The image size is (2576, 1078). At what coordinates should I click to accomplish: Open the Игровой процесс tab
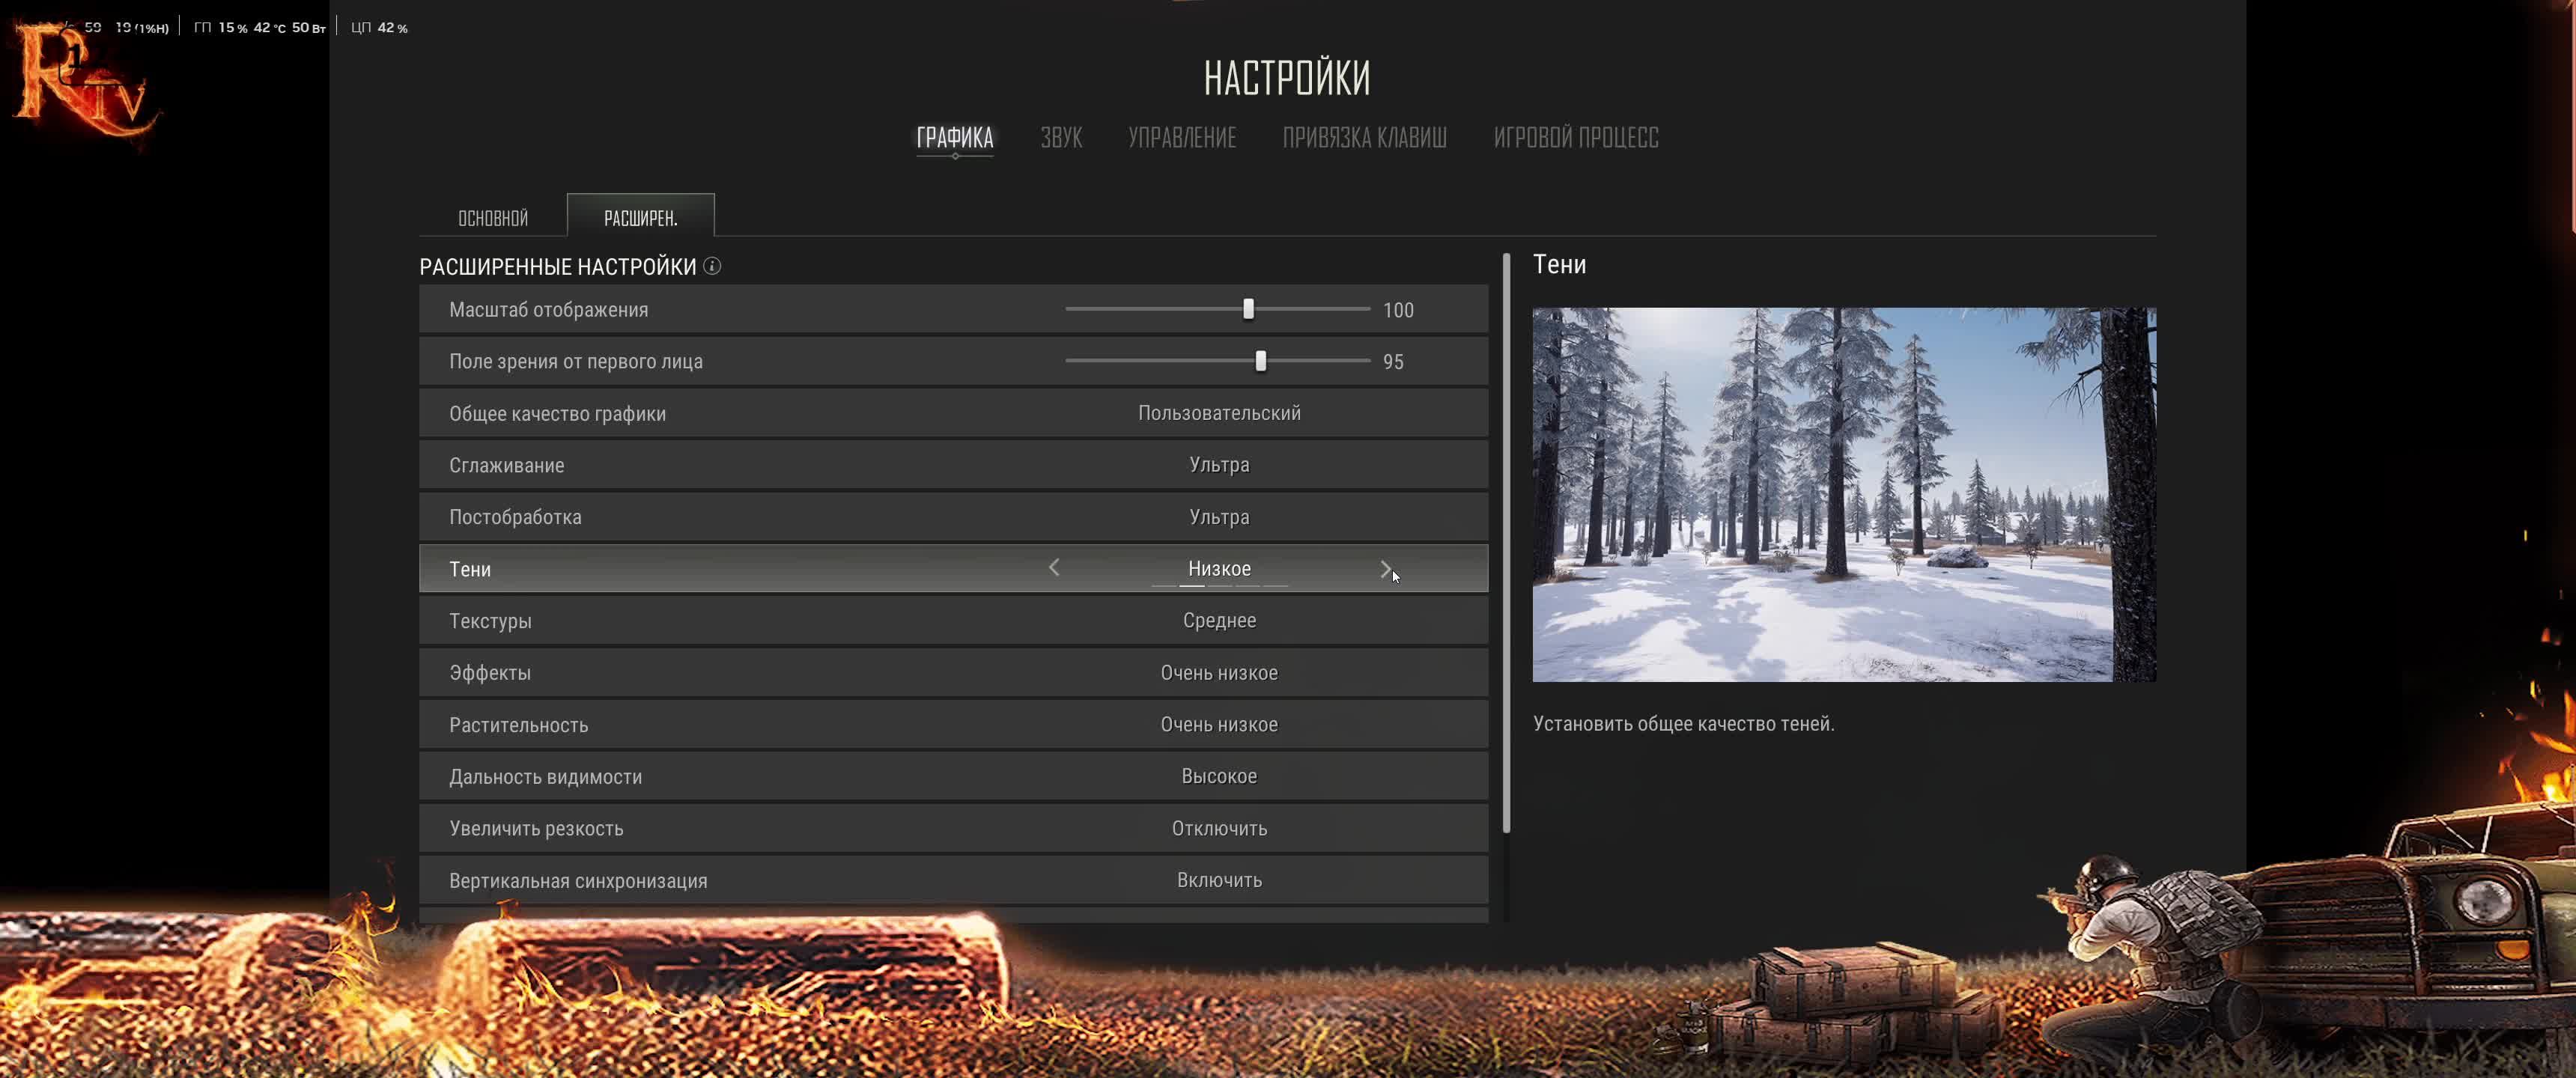click(x=1576, y=138)
